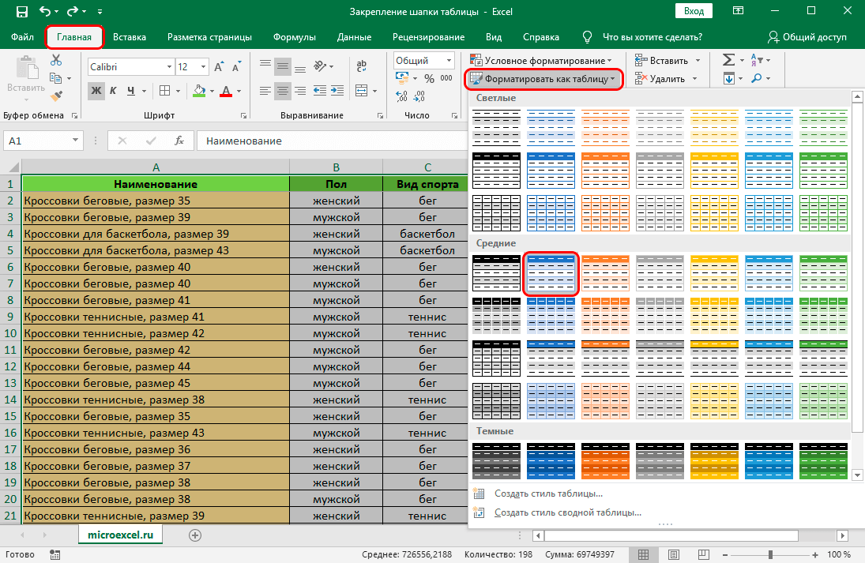Click the yellow fill color swatch
865x563 pixels.
[x=199, y=91]
